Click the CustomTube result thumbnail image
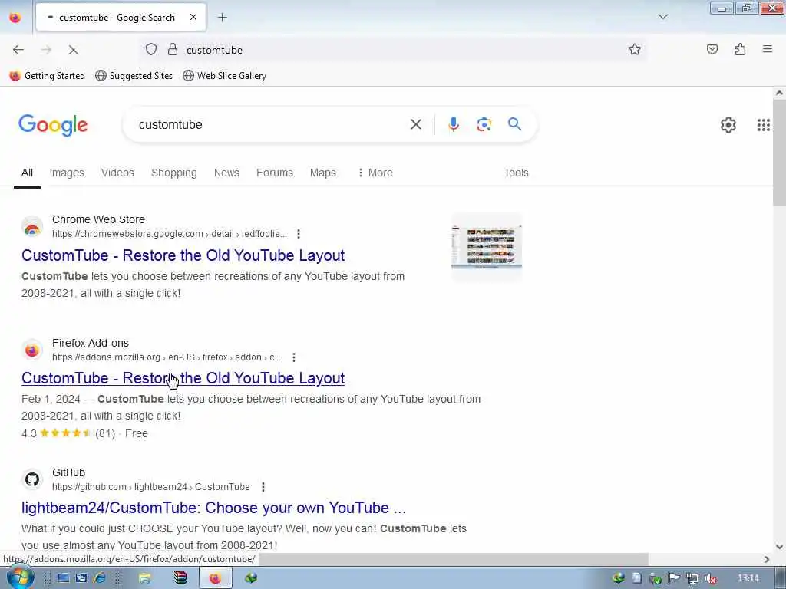786x589 pixels. click(486, 246)
